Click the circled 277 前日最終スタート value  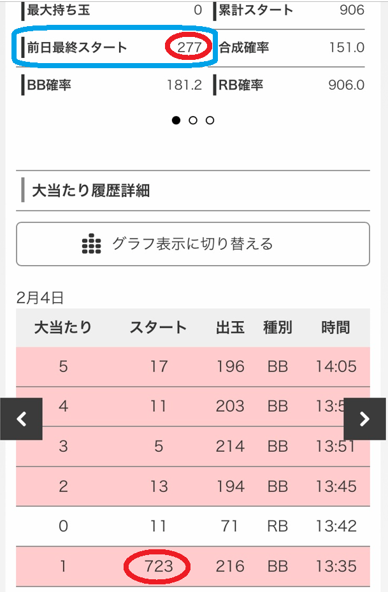[189, 45]
